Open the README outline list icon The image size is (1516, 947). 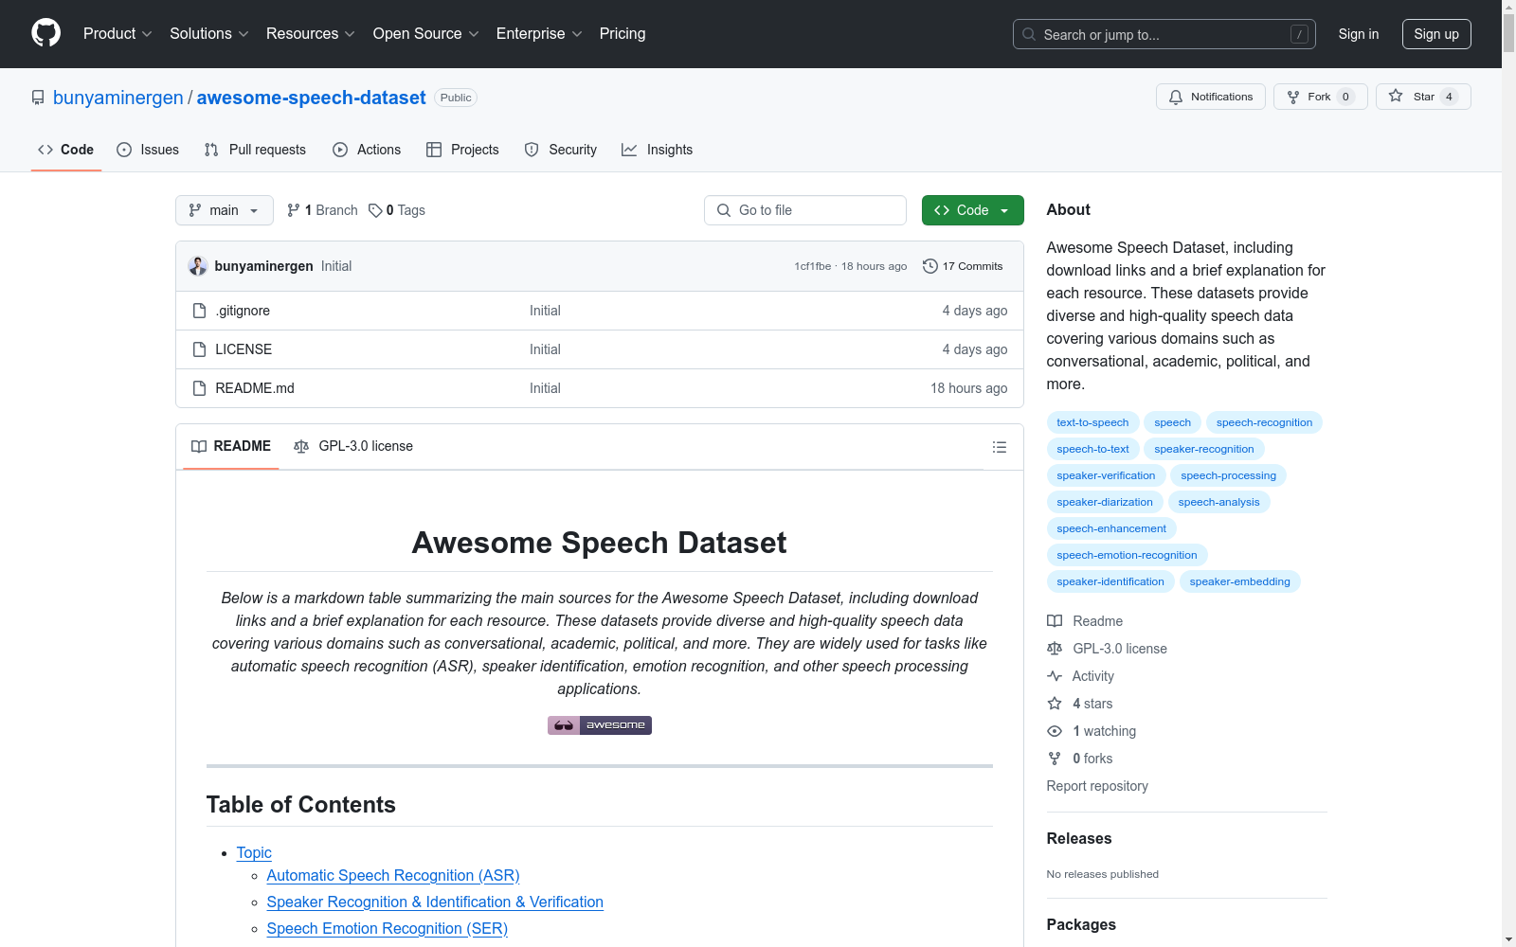[999, 447]
